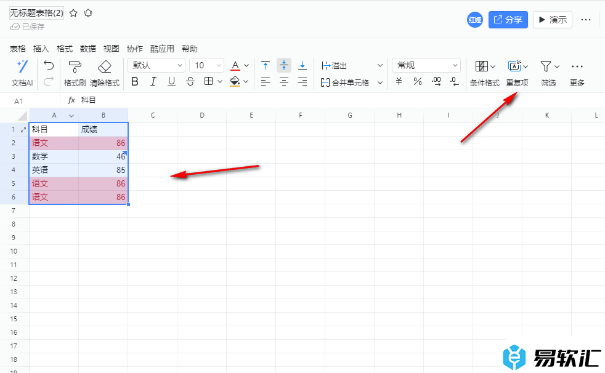Redo the last action
The width and height of the screenshot is (605, 373).
(49, 81)
